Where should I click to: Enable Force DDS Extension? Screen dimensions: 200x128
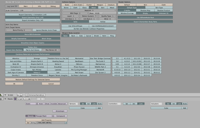pyautogui.click(x=32, y=34)
